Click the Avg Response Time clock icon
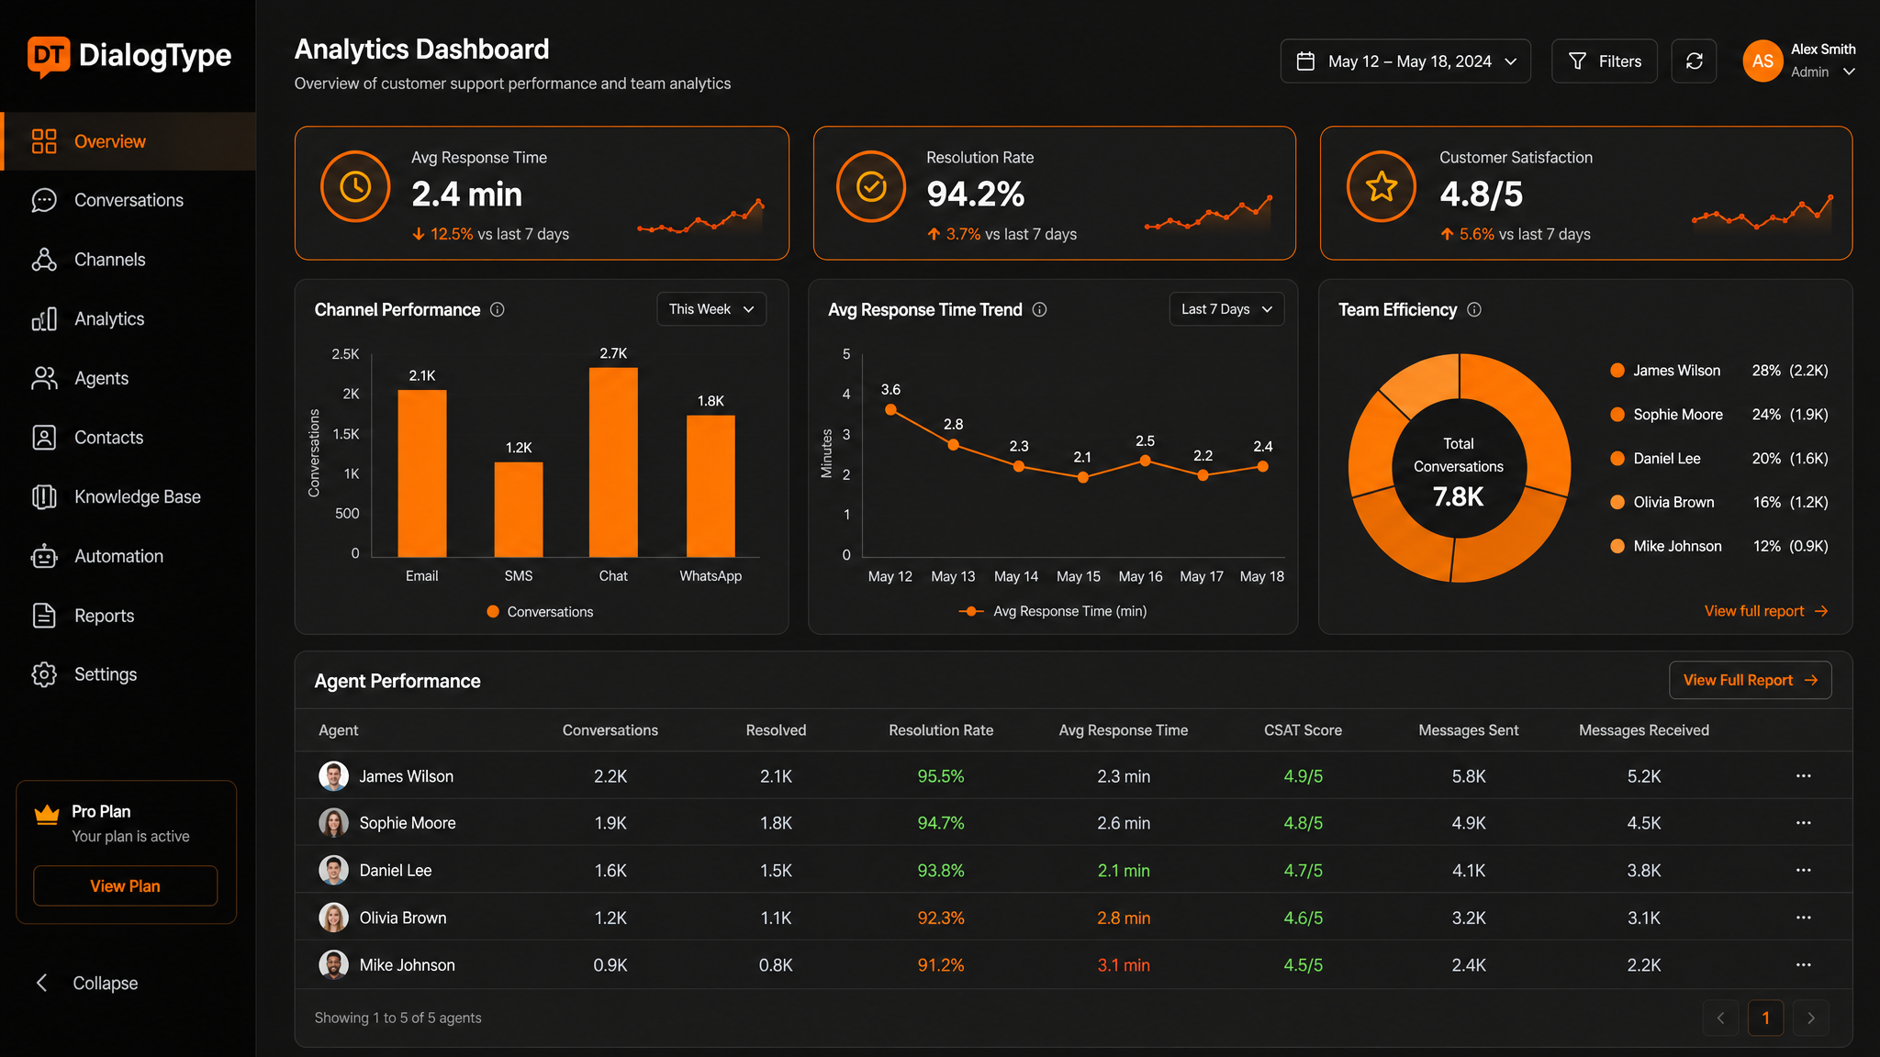This screenshot has width=1880, height=1057. pyautogui.click(x=355, y=186)
